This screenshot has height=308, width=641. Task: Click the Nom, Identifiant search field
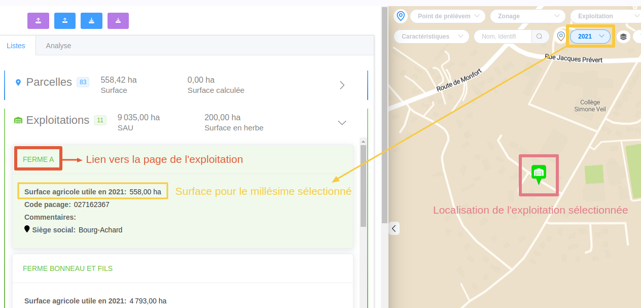coord(503,36)
